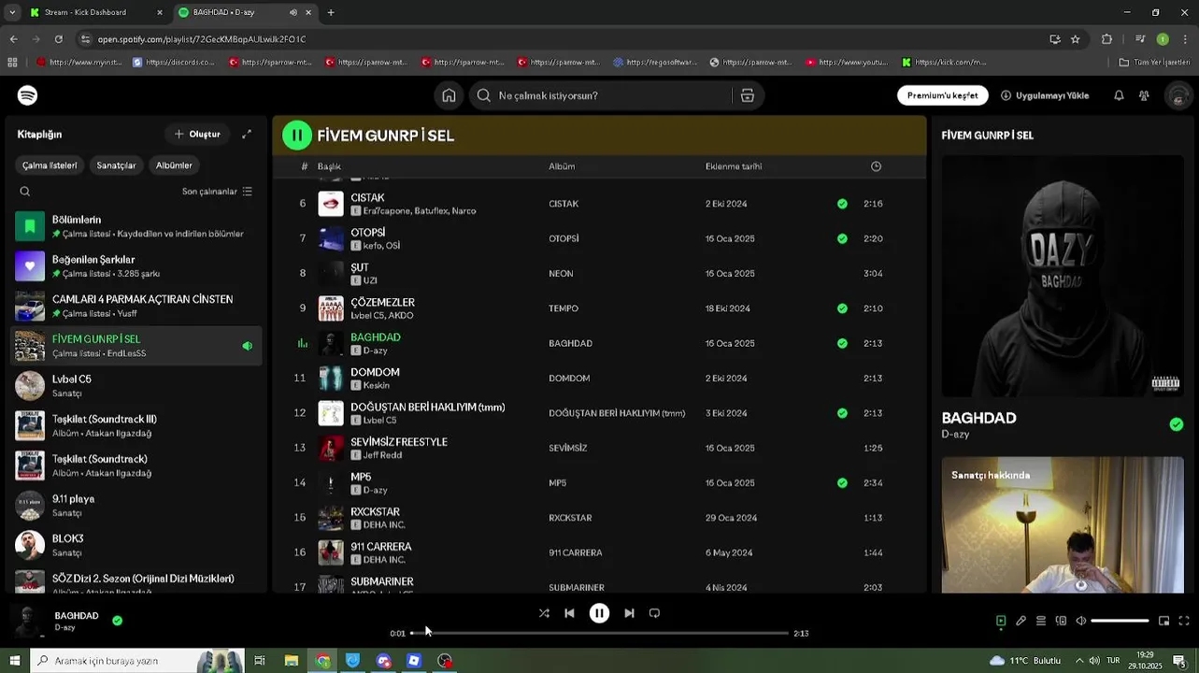Open CAMLARI 4 PARMAK AÇTIRAN CİNSTEN playlist

[x=135, y=306]
